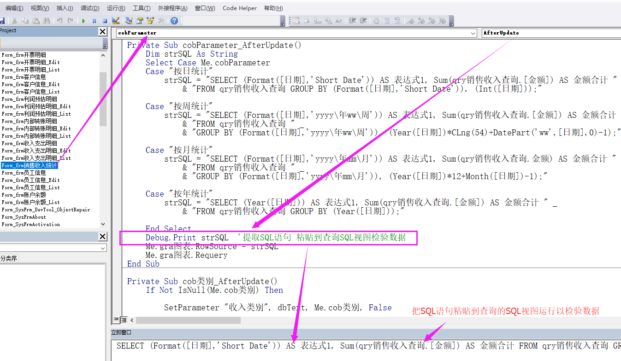Click the Copy toolbar icon
This screenshot has height=361, width=621.
[25, 21]
